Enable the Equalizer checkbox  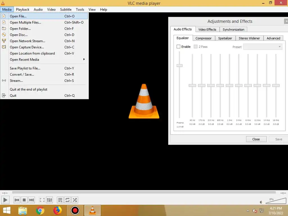point(178,47)
